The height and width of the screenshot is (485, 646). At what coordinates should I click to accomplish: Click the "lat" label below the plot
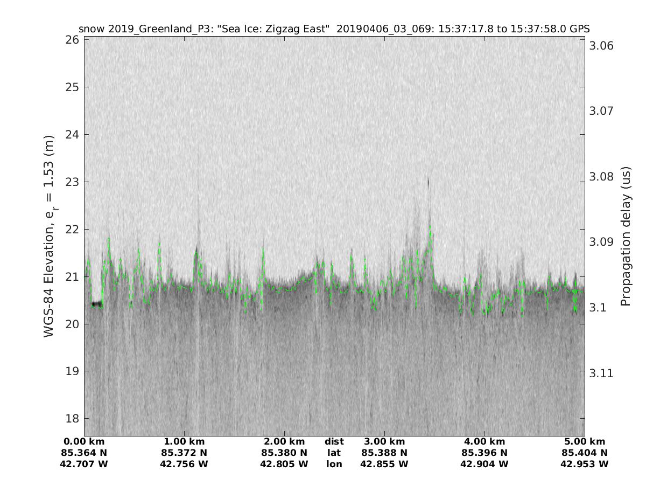334,453
